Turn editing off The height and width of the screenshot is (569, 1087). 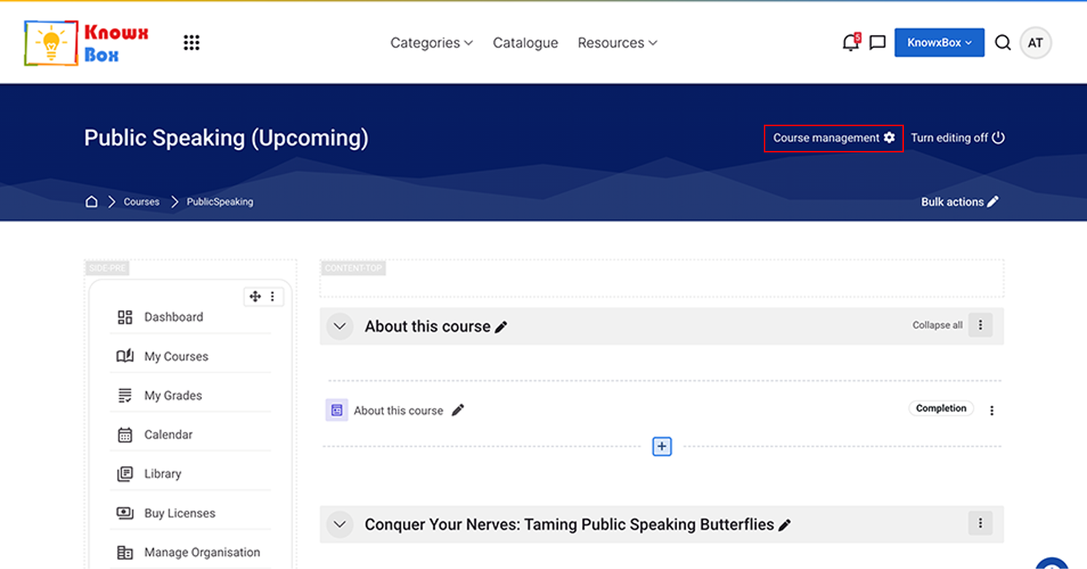click(x=958, y=138)
